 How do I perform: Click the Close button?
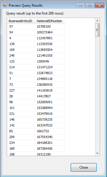tap(84, 167)
